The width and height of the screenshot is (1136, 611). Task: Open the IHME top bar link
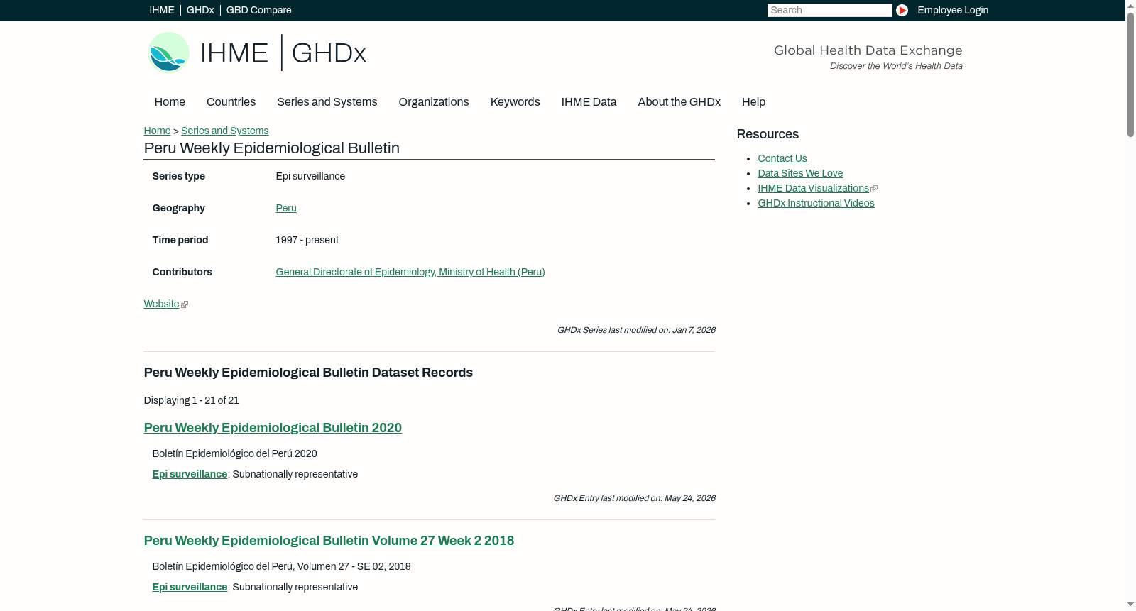click(x=162, y=10)
